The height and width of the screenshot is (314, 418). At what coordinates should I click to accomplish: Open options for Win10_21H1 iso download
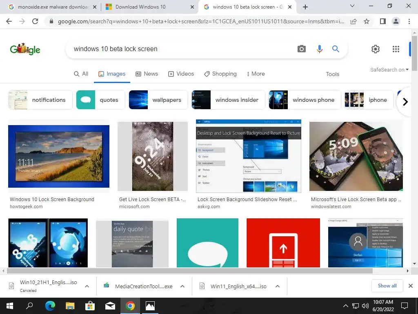(87, 286)
